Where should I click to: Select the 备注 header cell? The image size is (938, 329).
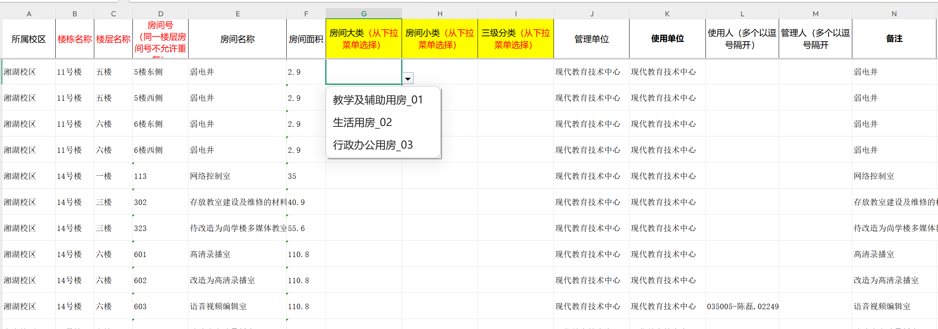tap(894, 39)
